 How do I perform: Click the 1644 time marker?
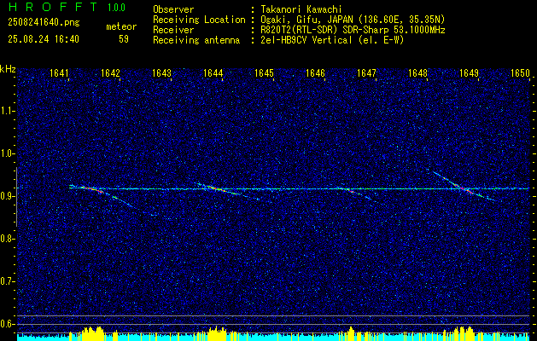(x=213, y=73)
